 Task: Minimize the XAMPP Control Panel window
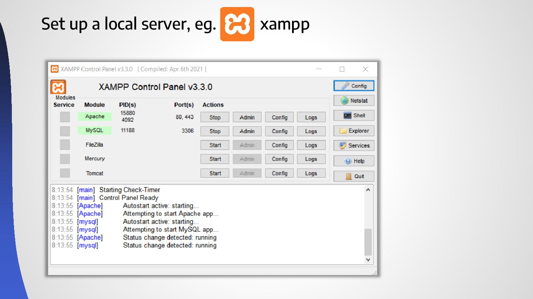[x=319, y=69]
